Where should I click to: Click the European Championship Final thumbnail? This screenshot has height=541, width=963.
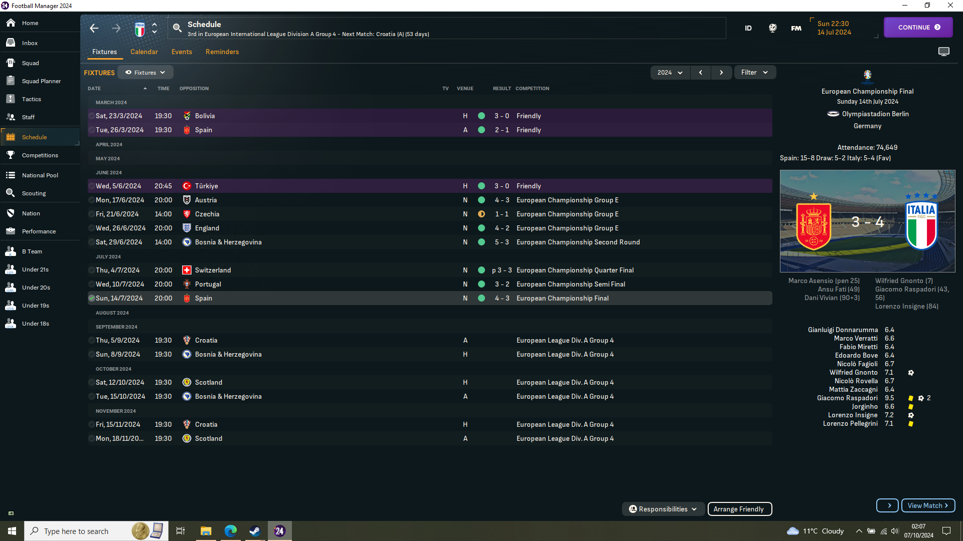[867, 221]
